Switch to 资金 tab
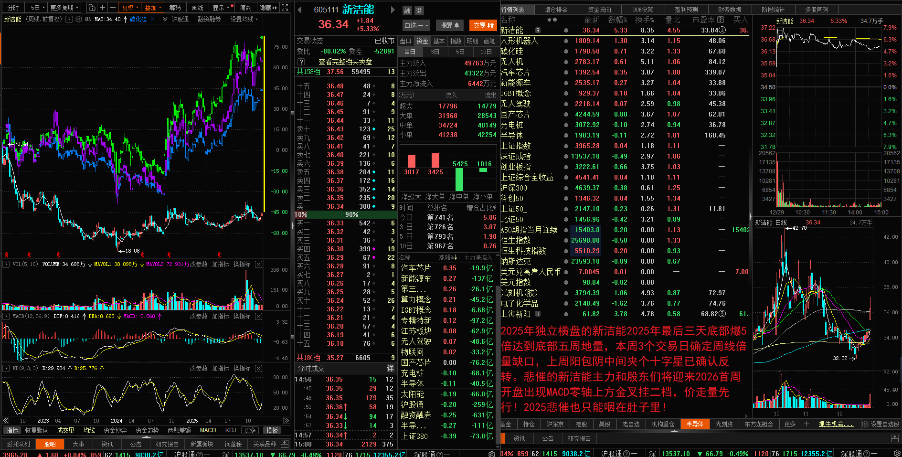902x457 pixels. coord(422,41)
